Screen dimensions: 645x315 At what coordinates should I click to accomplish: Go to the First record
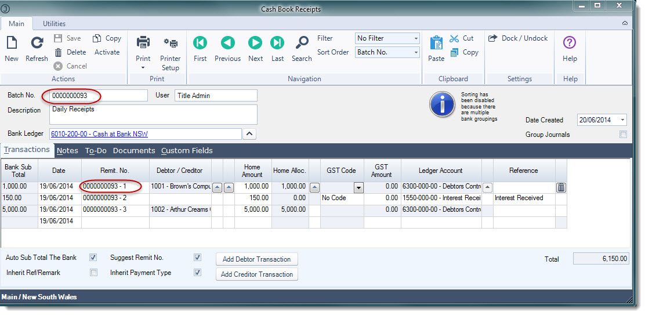(x=200, y=49)
